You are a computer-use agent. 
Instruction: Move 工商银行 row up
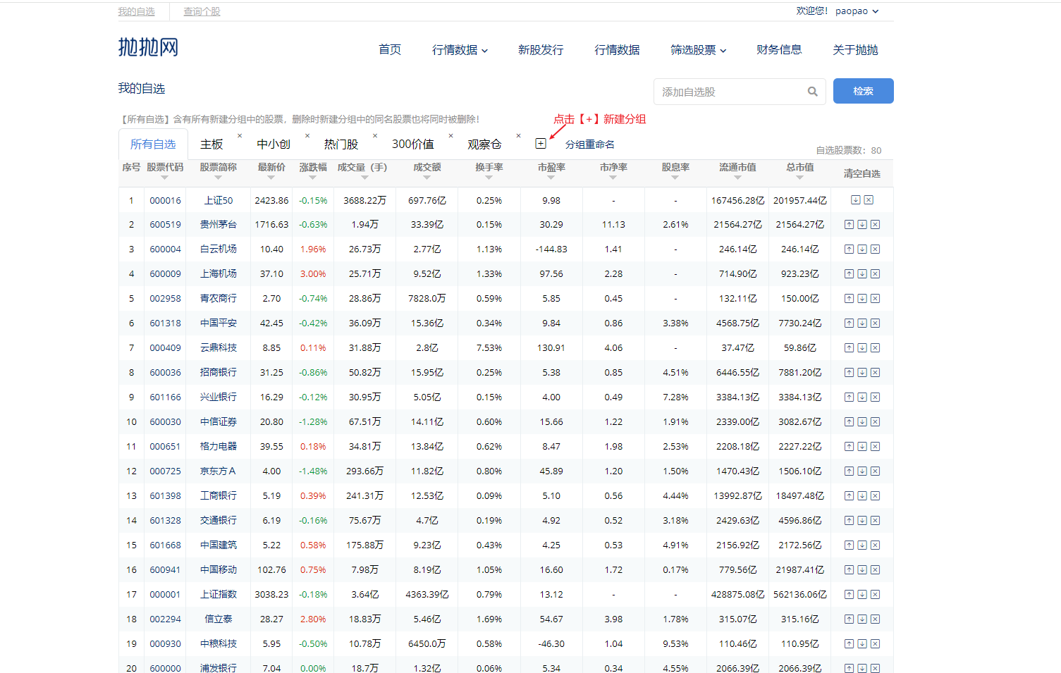(x=849, y=496)
